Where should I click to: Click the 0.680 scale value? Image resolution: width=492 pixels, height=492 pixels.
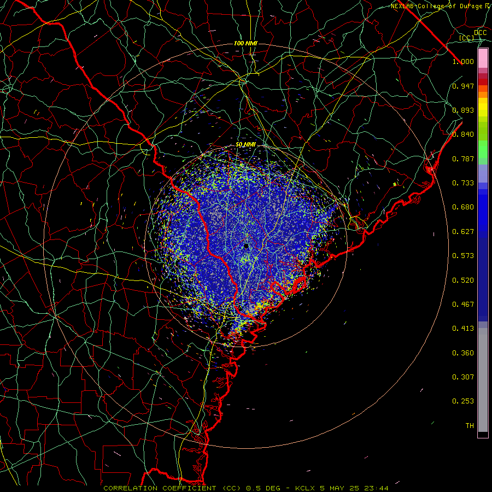click(463, 207)
